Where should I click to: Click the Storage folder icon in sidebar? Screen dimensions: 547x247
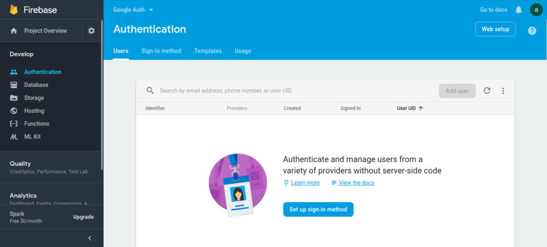point(13,98)
